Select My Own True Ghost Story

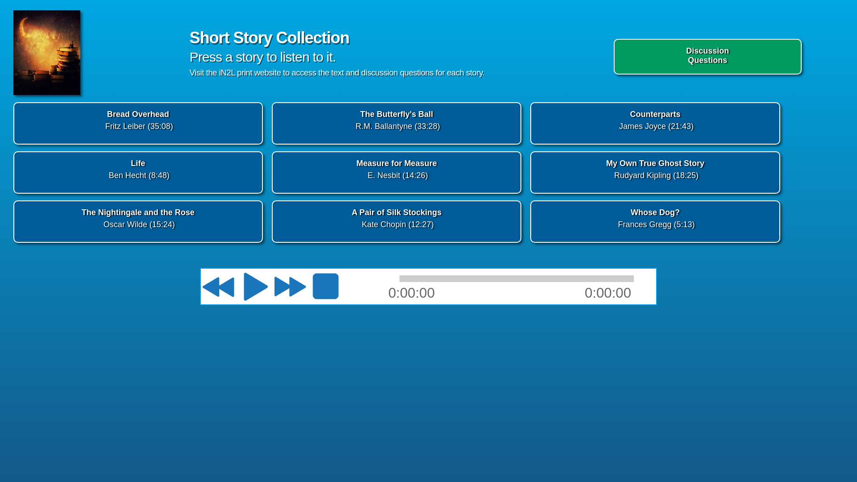coord(655,173)
